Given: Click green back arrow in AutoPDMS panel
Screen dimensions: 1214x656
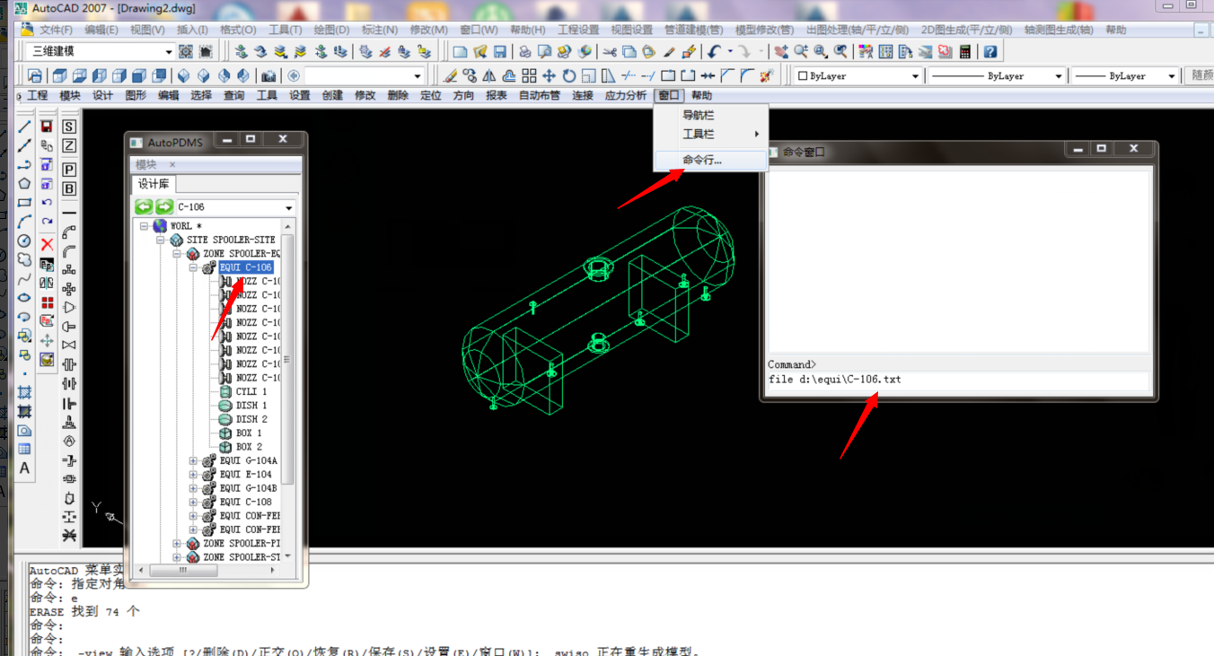Looking at the screenshot, I should [143, 207].
